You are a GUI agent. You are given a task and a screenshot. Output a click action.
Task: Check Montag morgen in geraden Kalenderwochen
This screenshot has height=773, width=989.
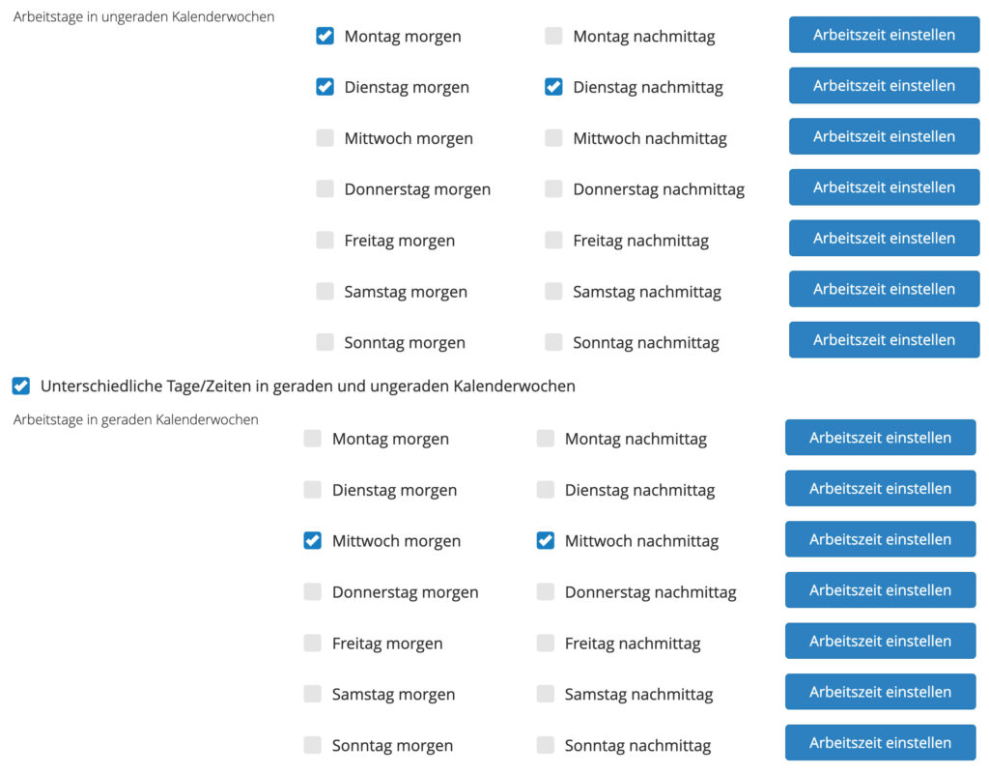(312, 439)
